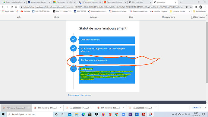The image size is (208, 117).
Task: Go back in browser history
Action: (3, 7)
